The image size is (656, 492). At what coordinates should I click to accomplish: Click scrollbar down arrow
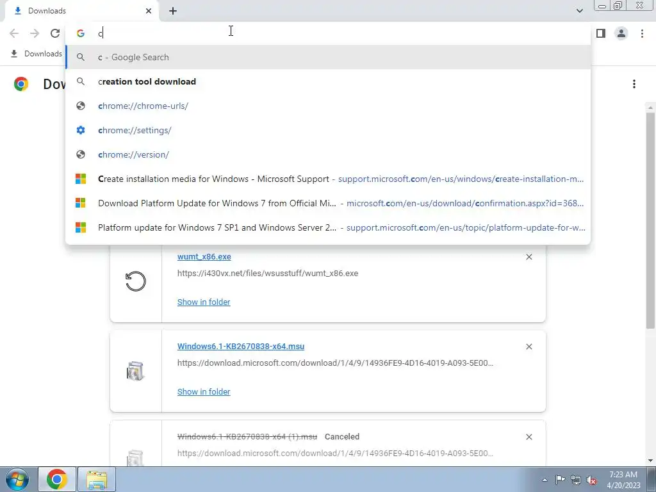pyautogui.click(x=650, y=461)
